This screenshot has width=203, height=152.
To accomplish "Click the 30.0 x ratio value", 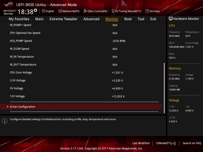I will tap(172, 58).
